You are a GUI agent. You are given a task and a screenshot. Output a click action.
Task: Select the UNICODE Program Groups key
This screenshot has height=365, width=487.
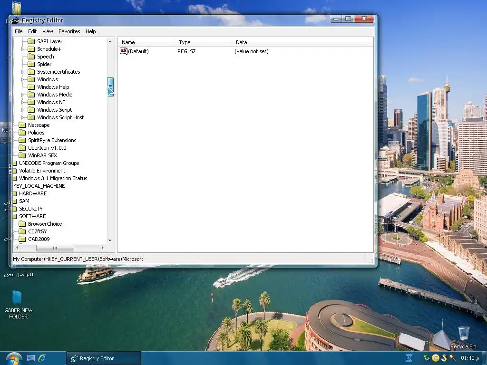coord(49,163)
